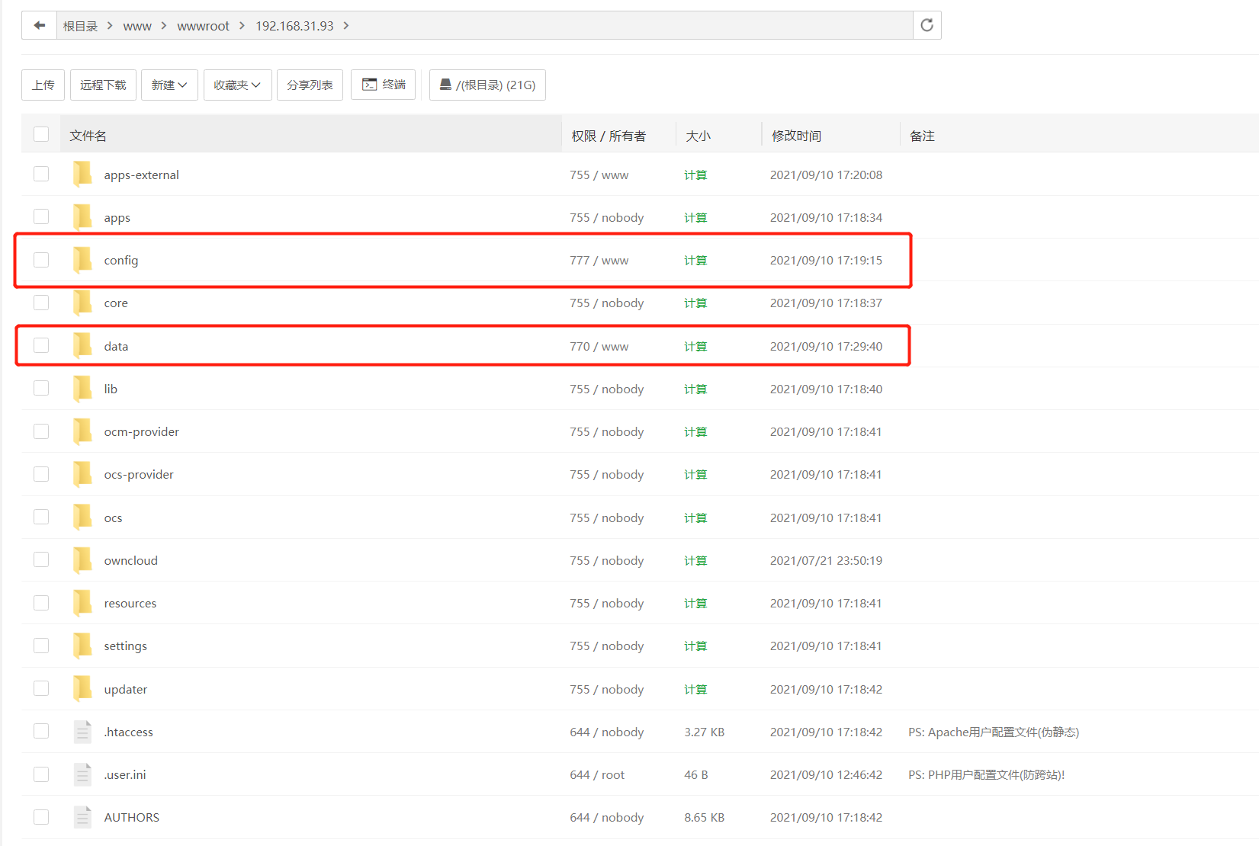Screen dimensions: 1259x846
Task: Open the owncloud folder icon
Action: point(82,560)
